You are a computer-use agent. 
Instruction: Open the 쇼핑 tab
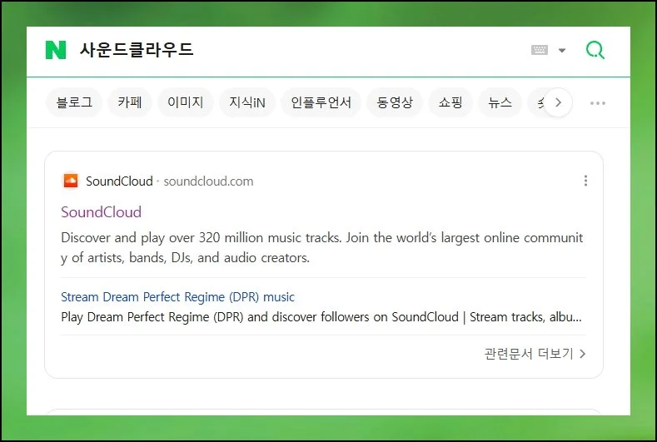(x=450, y=103)
